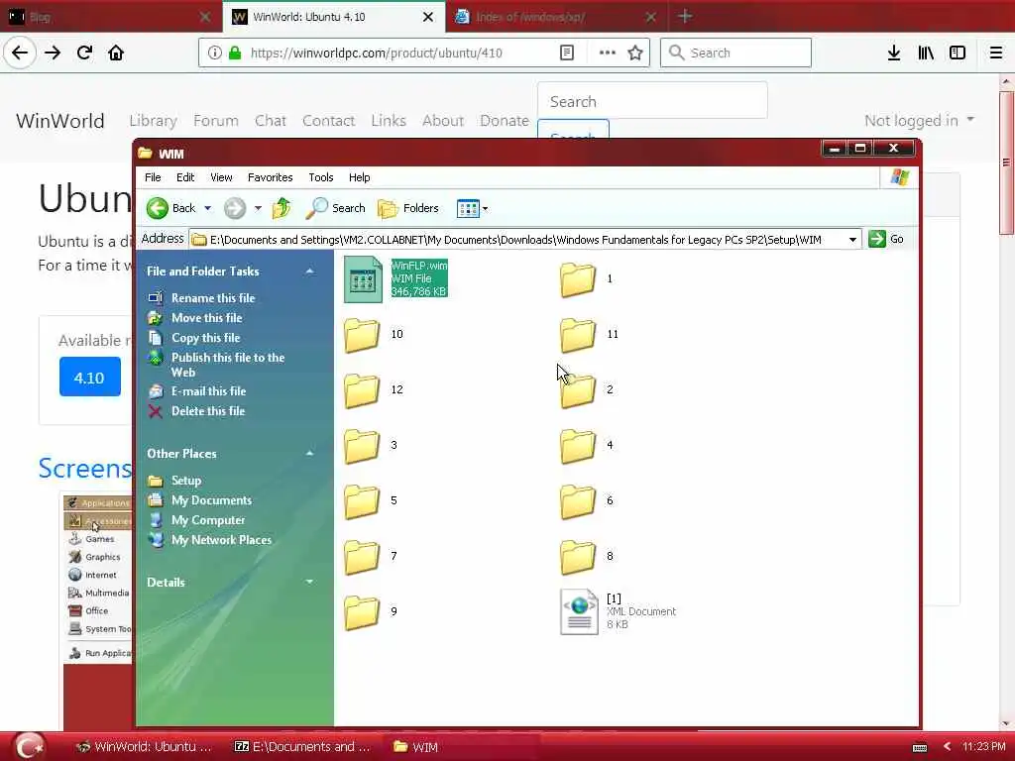Open My Computer in Other Places

[x=208, y=520]
